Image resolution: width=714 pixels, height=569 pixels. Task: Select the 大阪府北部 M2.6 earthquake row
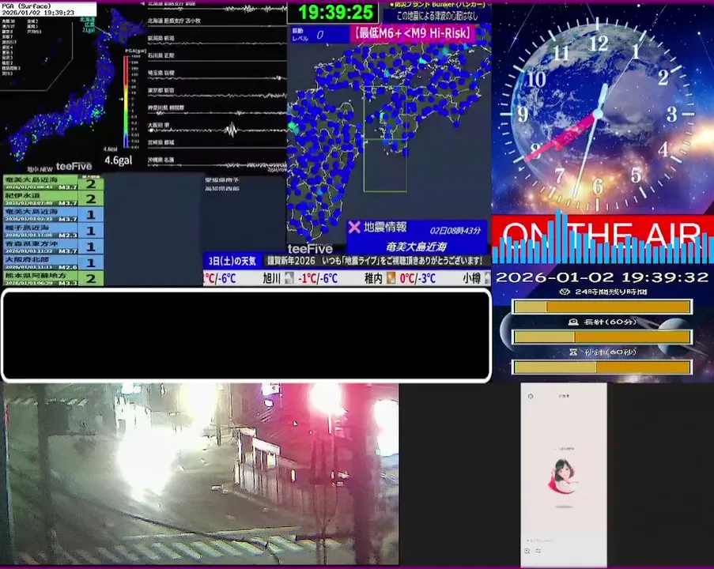(x=53, y=262)
